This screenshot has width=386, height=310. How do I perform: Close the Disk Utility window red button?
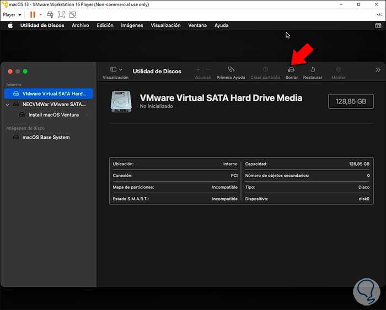tap(10, 72)
